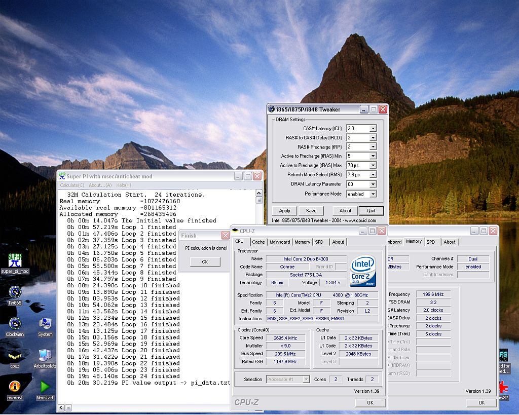Click Quit in the Tweaker window

371,210
